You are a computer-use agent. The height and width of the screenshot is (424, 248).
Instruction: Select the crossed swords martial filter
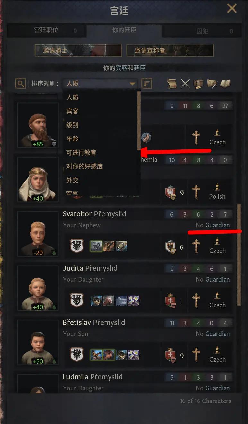point(185,84)
